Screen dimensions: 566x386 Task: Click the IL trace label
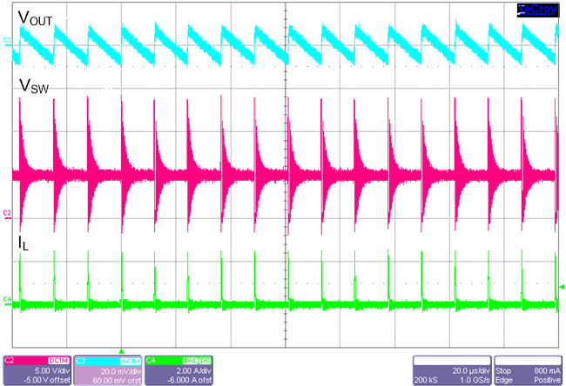(x=24, y=244)
